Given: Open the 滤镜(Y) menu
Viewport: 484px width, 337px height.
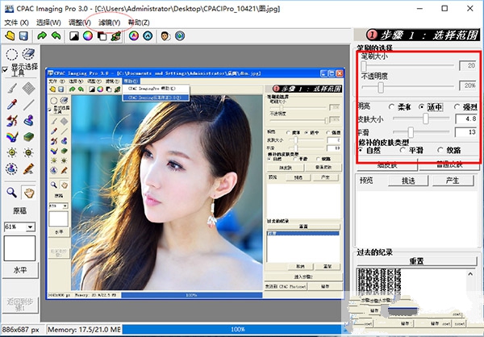Looking at the screenshot, I should coord(109,23).
